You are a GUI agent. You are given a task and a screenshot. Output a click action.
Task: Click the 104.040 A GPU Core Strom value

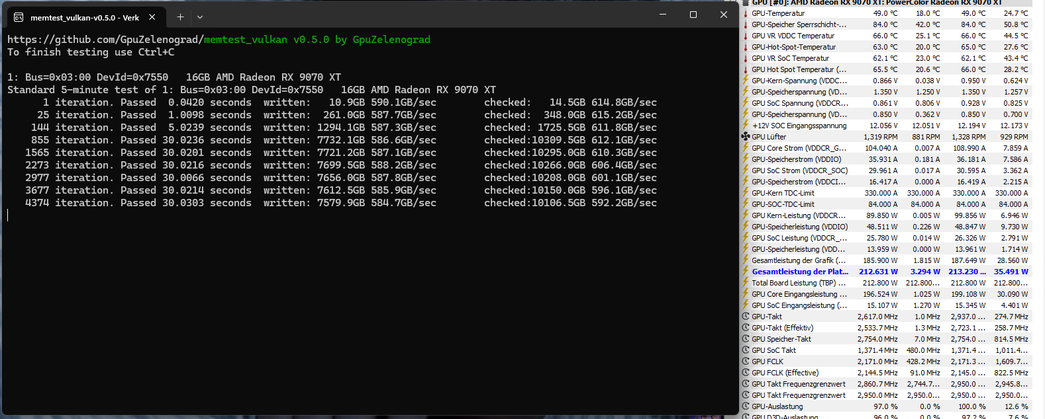pyautogui.click(x=881, y=148)
